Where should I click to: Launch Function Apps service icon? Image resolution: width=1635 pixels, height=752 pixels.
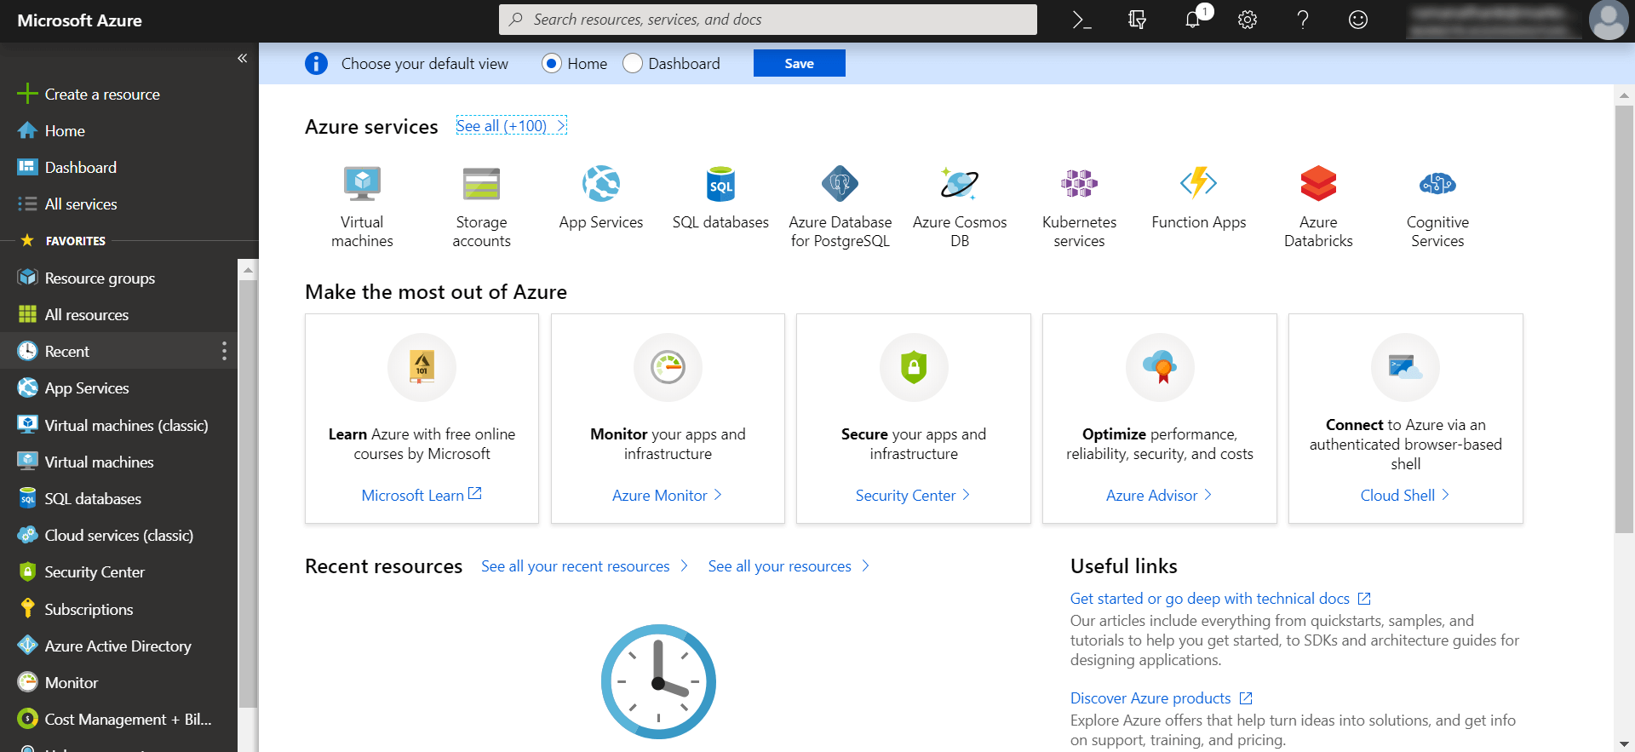1198,184
